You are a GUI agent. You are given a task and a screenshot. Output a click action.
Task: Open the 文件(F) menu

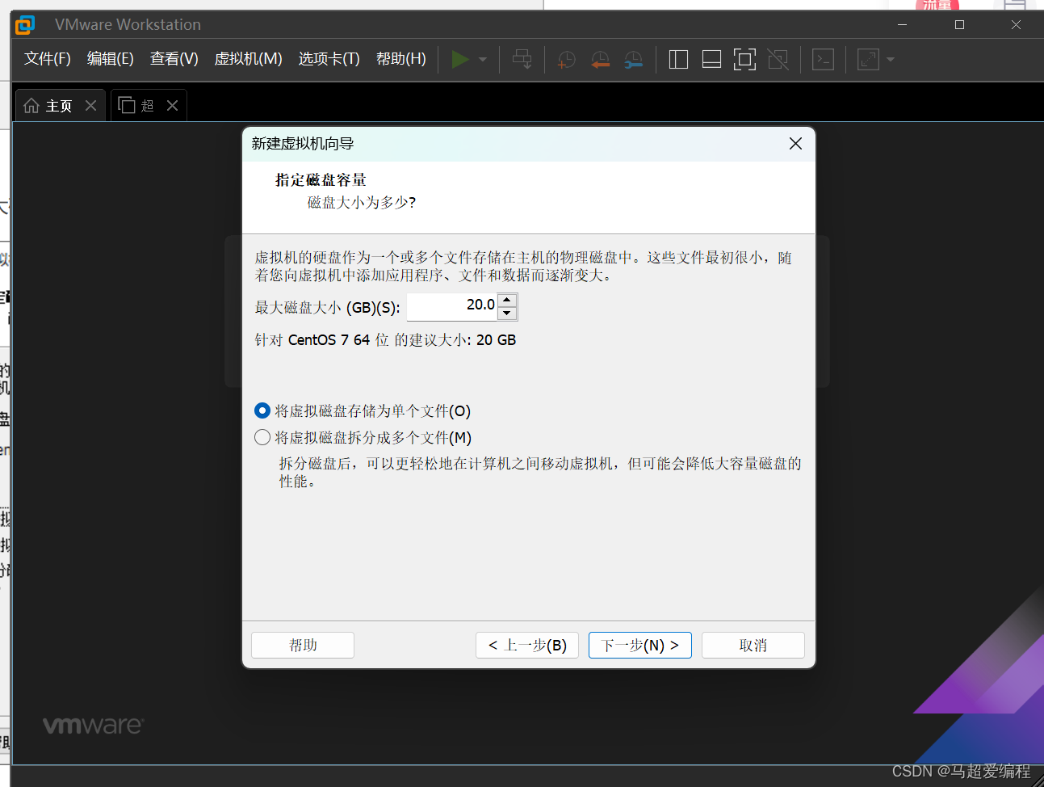coord(48,58)
